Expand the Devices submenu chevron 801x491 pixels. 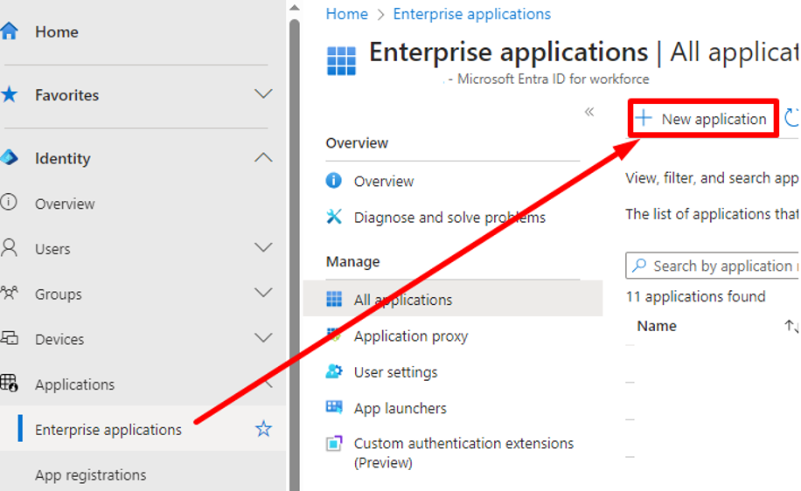click(263, 339)
